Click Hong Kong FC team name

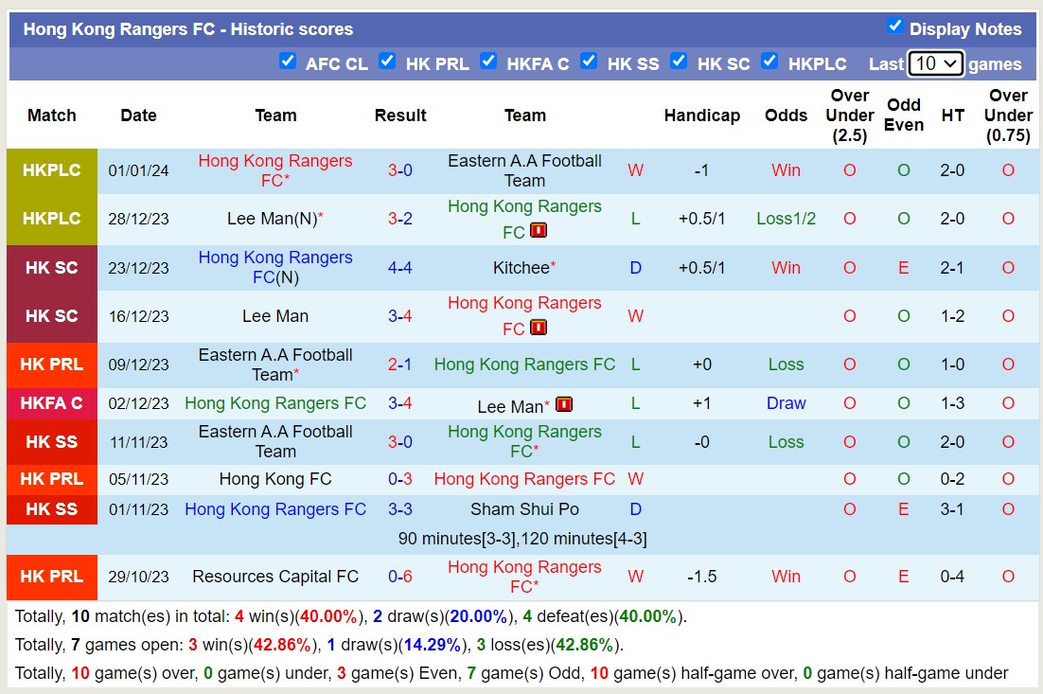pos(274,479)
